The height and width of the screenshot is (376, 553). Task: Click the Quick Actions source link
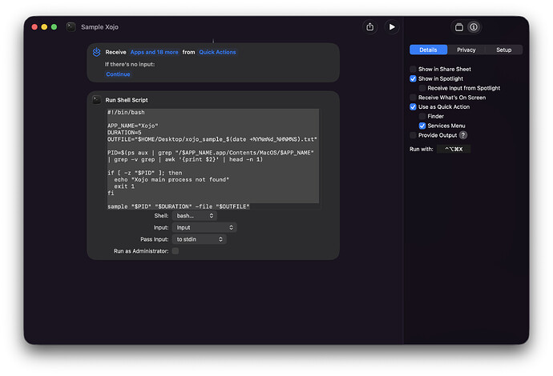tap(217, 52)
